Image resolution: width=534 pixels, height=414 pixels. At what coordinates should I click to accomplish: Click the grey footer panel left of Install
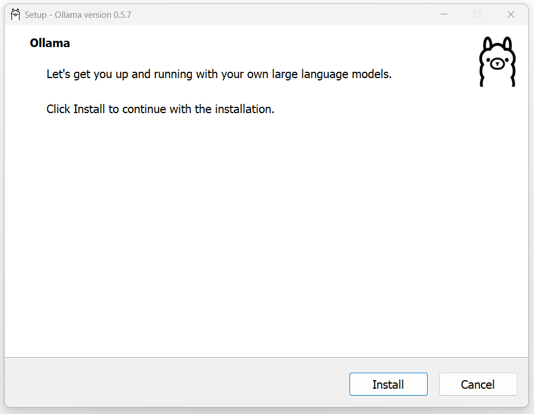pyautogui.click(x=176, y=384)
